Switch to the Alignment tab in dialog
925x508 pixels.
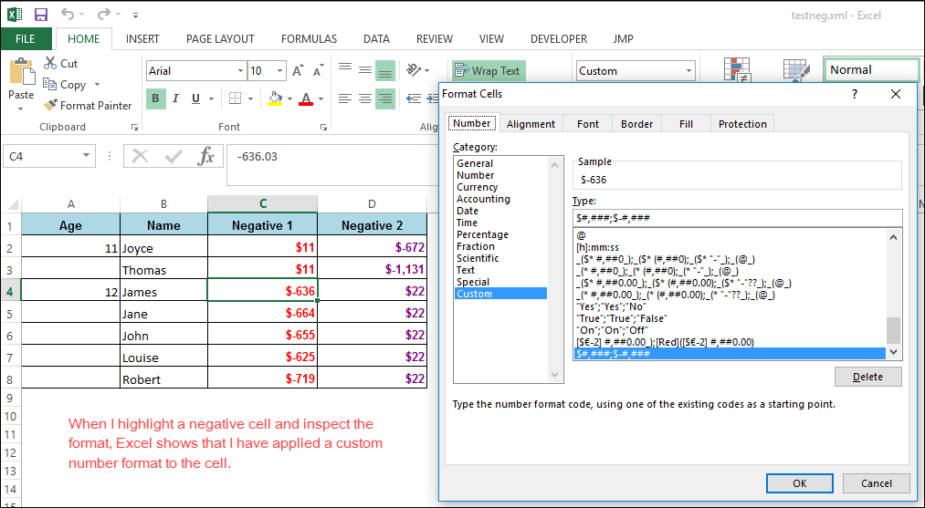click(x=531, y=124)
